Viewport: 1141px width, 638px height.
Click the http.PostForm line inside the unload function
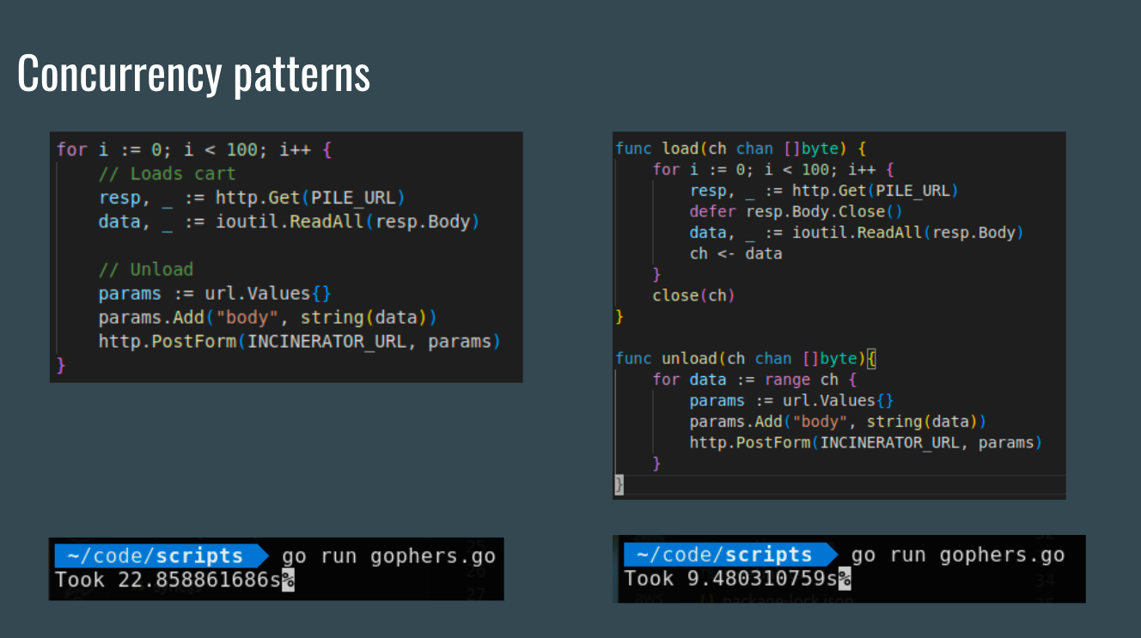tap(865, 442)
